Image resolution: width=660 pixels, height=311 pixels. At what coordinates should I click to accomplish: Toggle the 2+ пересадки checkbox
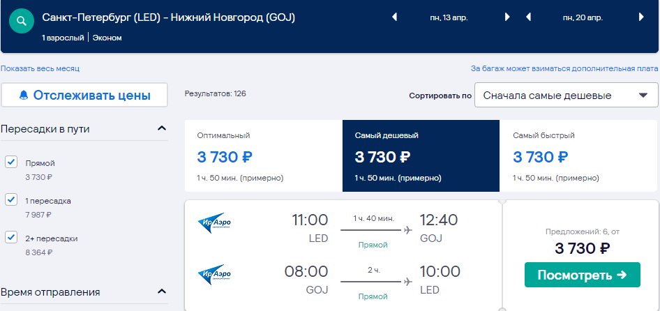click(x=11, y=237)
